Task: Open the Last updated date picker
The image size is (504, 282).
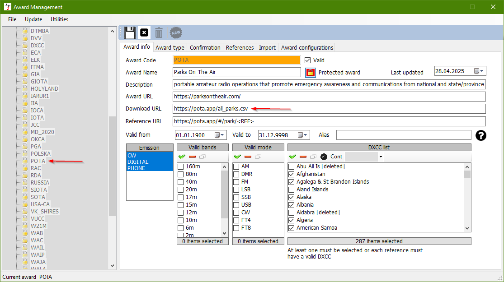Action: [x=479, y=71]
